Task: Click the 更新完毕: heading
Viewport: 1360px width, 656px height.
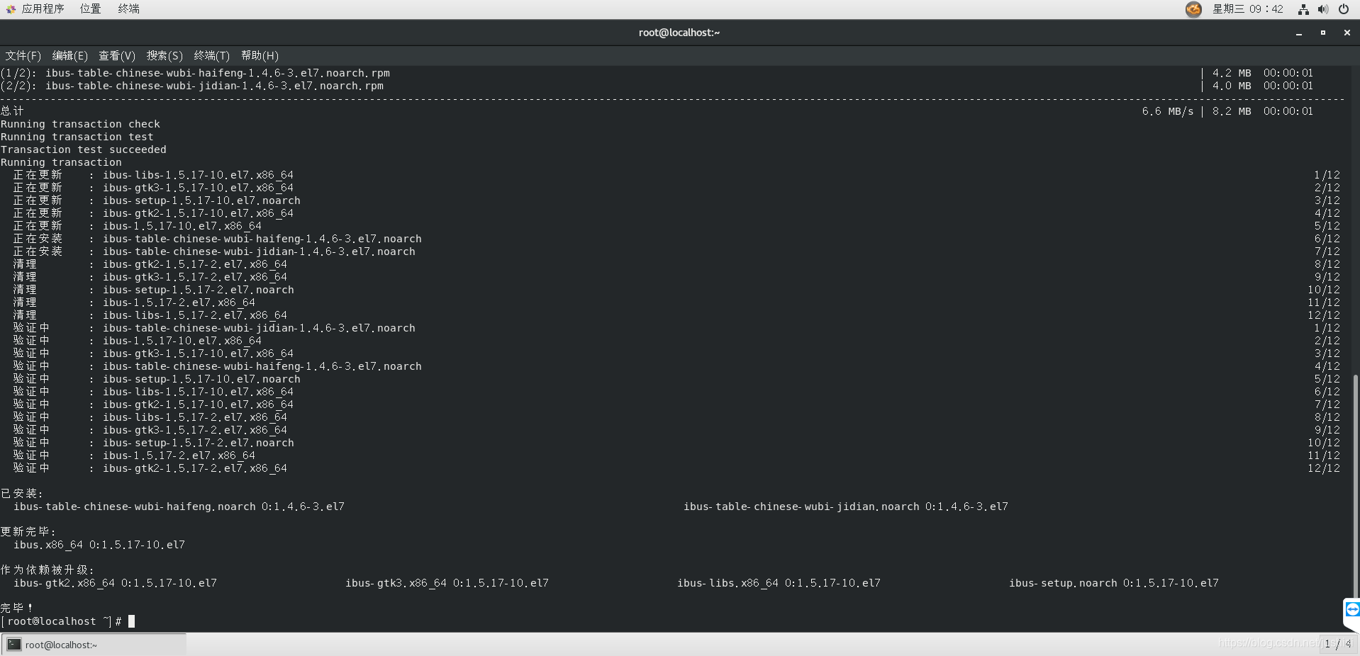Action: point(28,532)
